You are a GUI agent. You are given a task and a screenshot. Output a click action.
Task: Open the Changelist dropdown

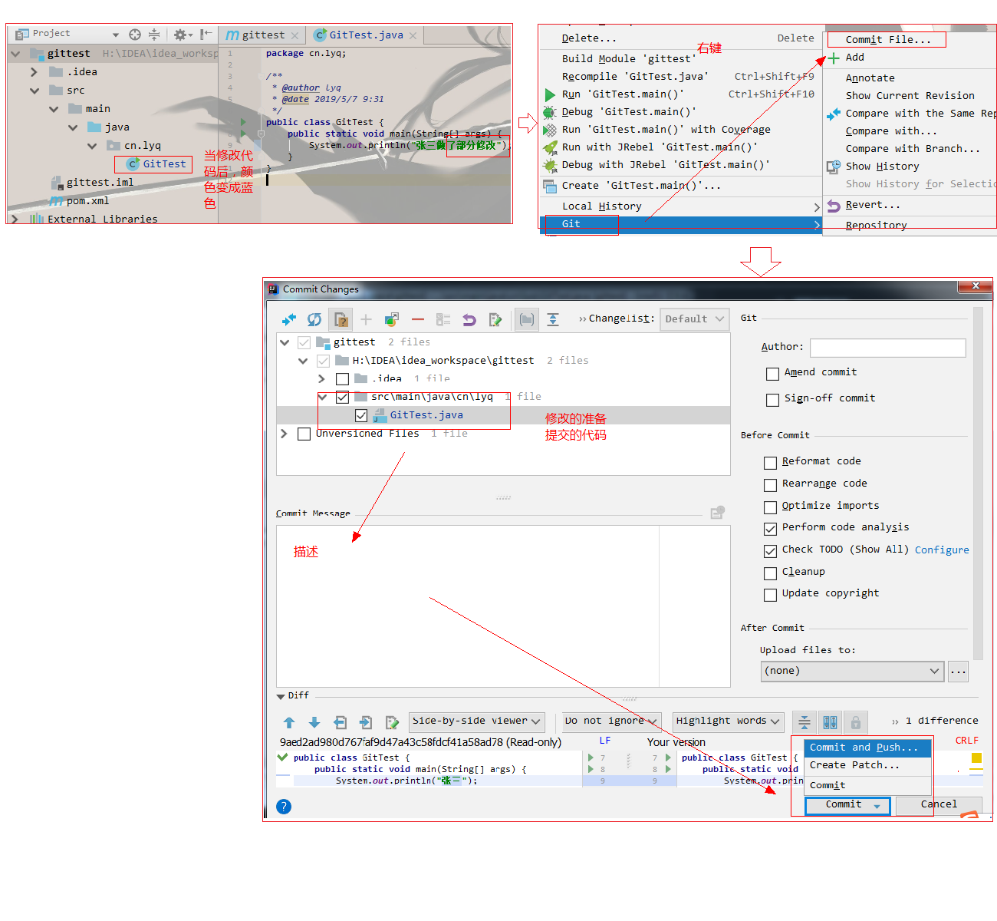pos(694,319)
